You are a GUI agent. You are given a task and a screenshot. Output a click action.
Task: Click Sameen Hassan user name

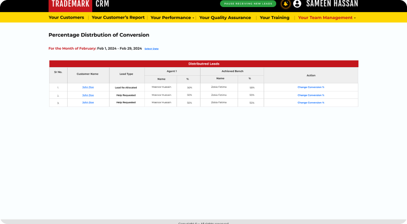tap(332, 4)
